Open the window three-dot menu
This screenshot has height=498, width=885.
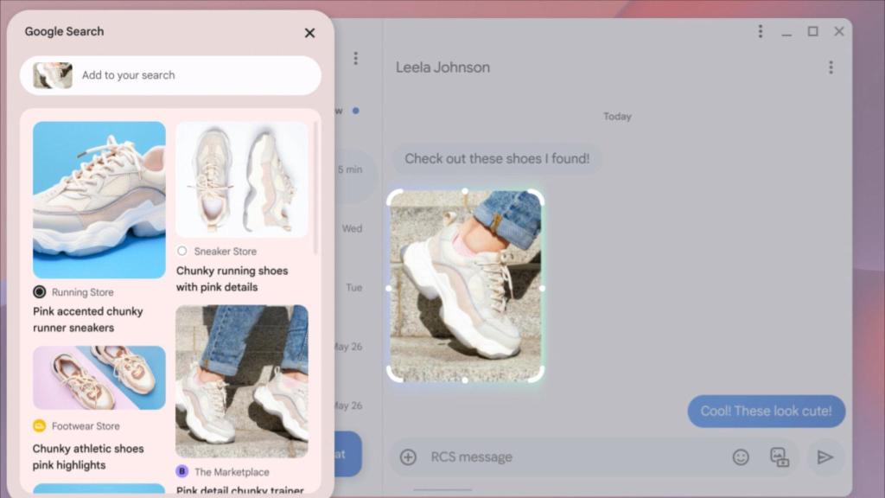tap(761, 32)
